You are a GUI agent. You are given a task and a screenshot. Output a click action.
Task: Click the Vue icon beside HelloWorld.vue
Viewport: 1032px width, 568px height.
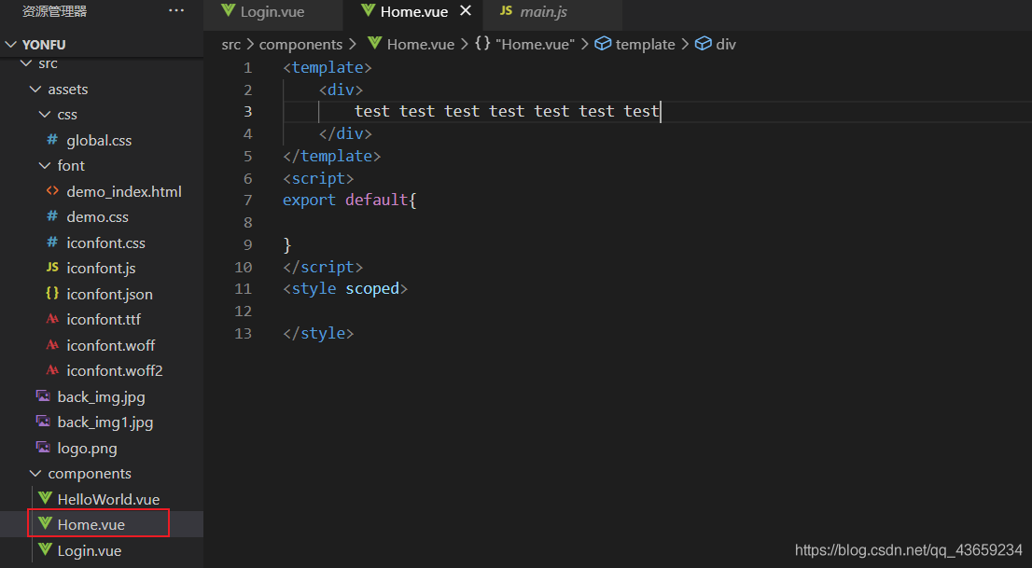click(x=44, y=499)
